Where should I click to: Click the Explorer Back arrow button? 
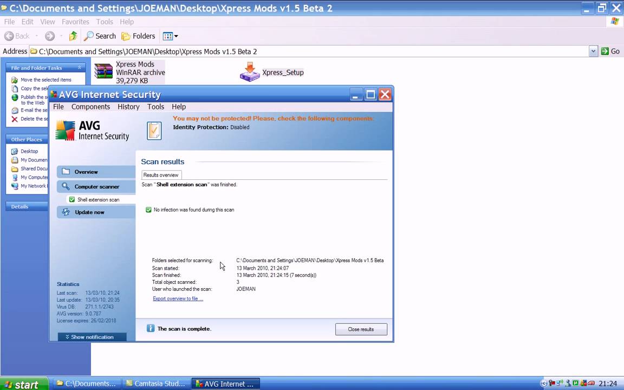pos(17,36)
